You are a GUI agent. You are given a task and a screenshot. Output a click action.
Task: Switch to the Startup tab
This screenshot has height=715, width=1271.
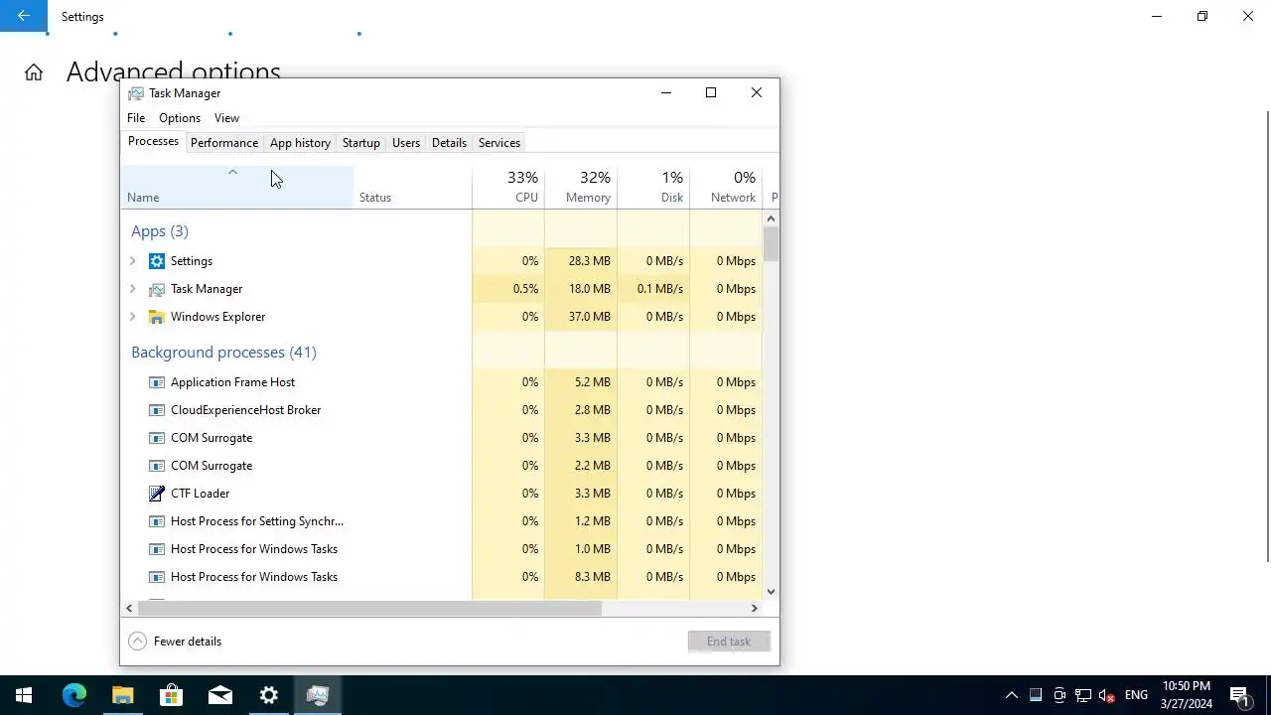click(361, 143)
